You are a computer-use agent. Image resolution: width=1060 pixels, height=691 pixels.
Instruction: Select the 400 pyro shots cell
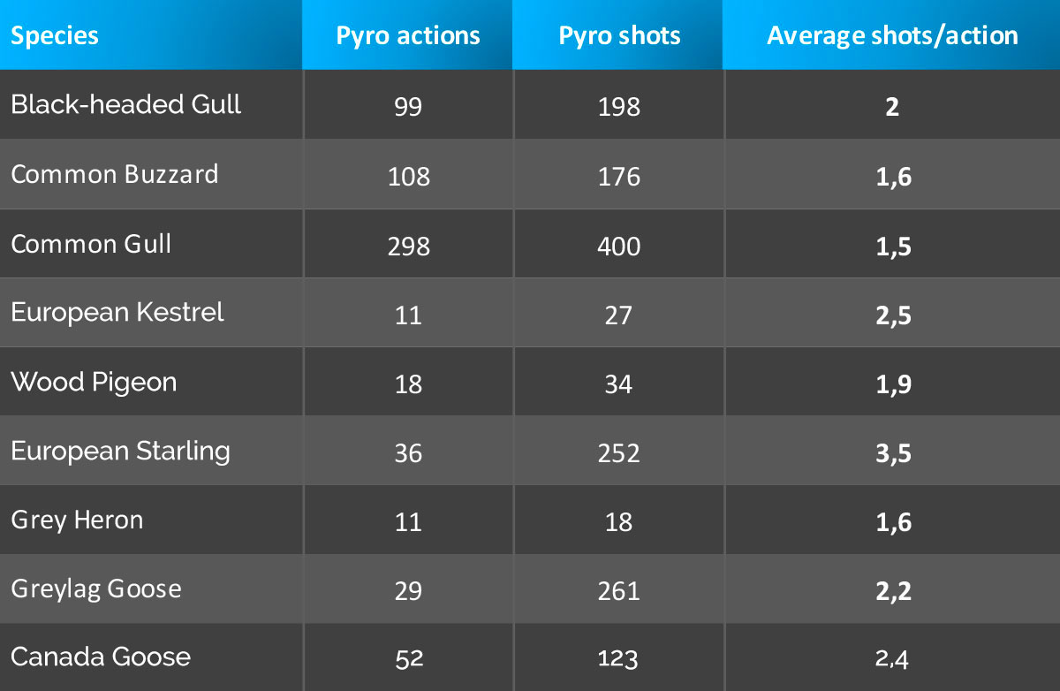point(619,246)
